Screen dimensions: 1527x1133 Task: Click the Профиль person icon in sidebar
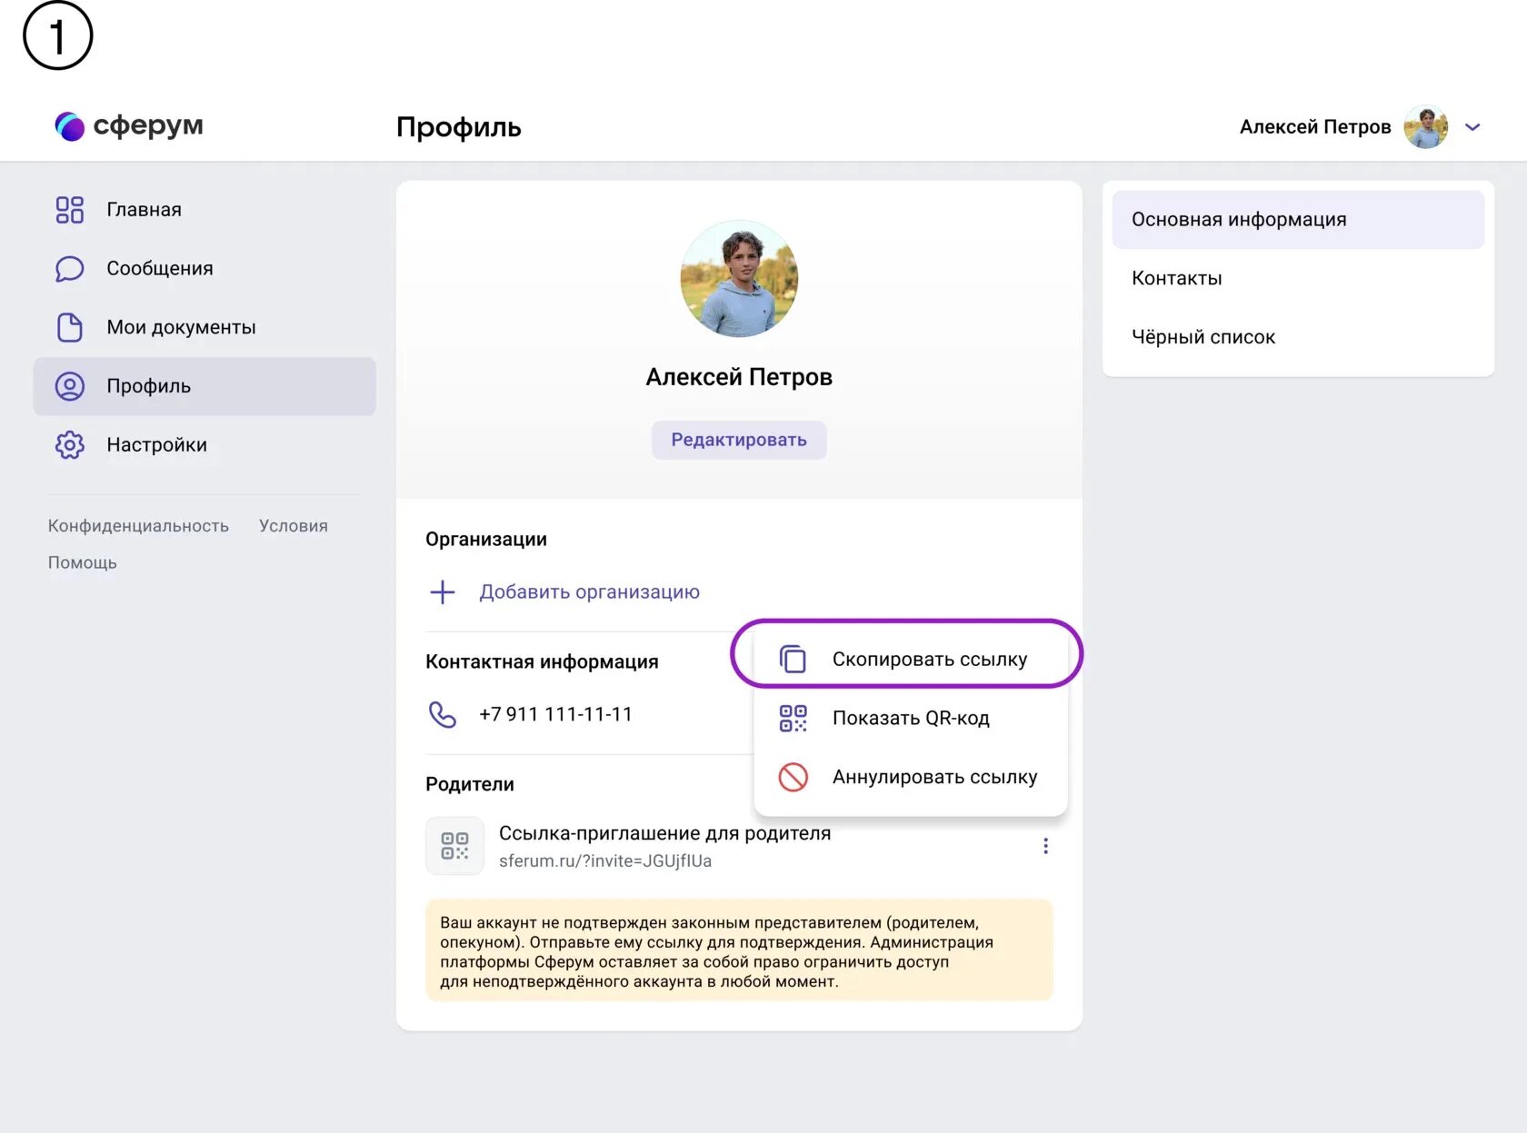click(x=69, y=386)
